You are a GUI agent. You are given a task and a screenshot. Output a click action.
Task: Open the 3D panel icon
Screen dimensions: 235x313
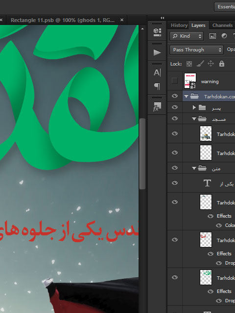click(157, 32)
